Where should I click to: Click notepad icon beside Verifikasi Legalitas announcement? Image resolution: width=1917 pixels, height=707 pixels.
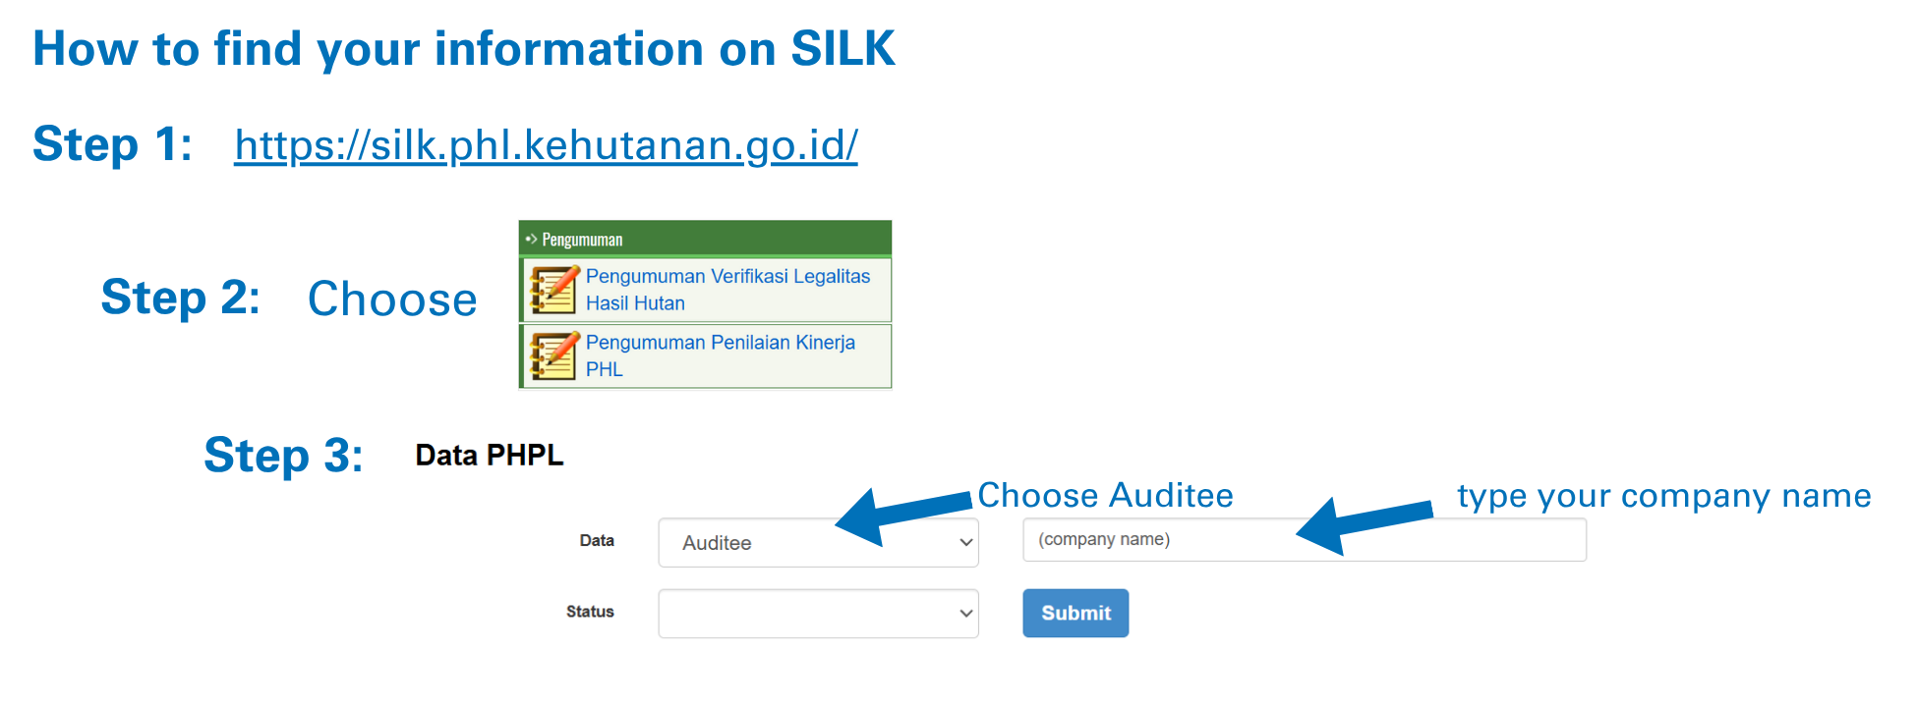tap(553, 290)
